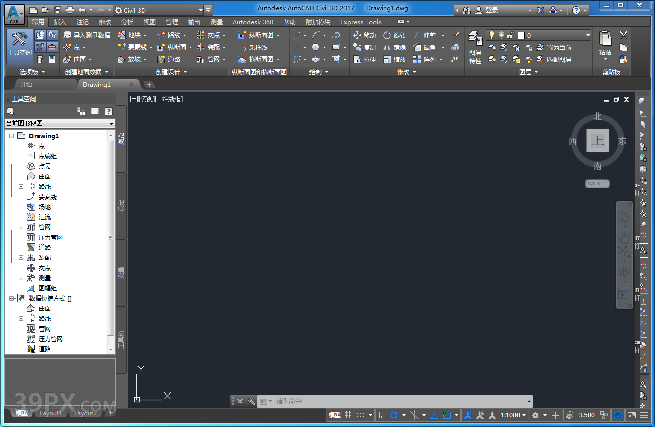The width and height of the screenshot is (655, 427).
Task: Select the 镜像 mirror tool
Action: pyautogui.click(x=394, y=47)
